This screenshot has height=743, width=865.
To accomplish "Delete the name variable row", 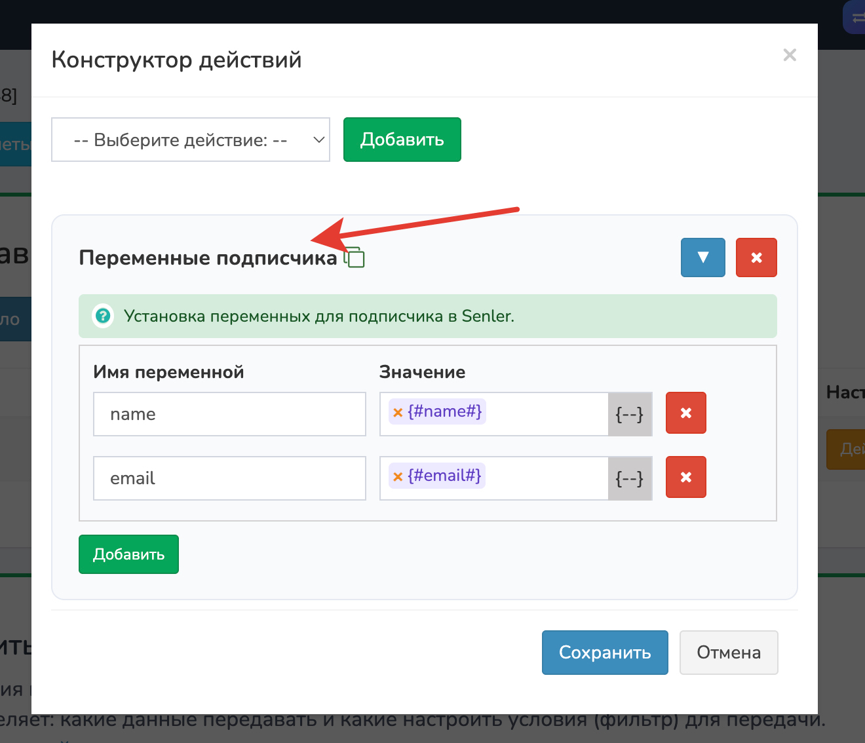I will click(685, 413).
